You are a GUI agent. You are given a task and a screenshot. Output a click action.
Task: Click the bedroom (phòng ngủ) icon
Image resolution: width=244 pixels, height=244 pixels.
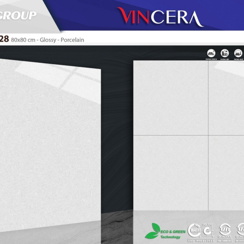point(238,53)
